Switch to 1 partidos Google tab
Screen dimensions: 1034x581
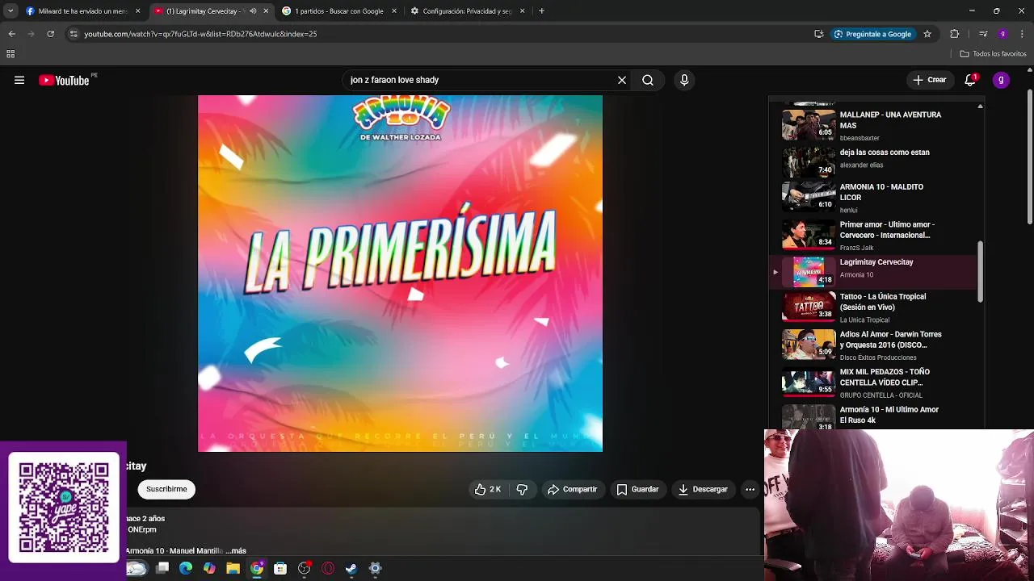[x=339, y=11]
